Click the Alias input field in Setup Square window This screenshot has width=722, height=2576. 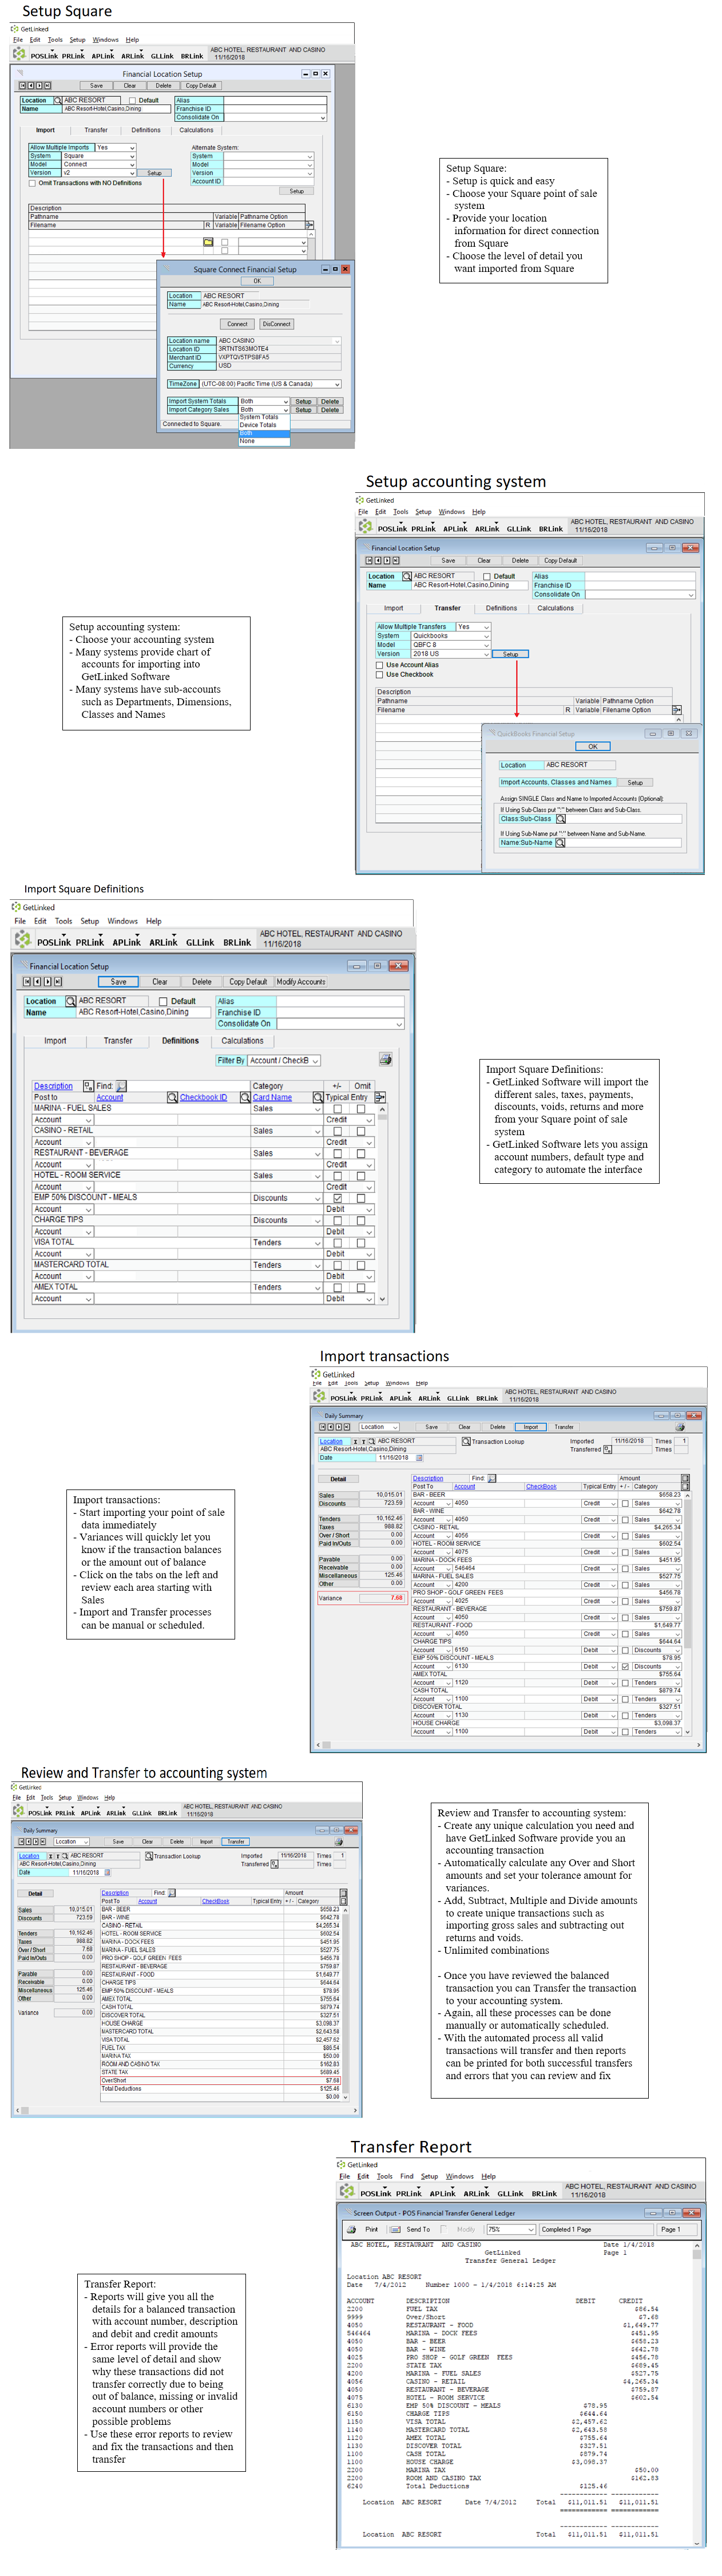[x=275, y=101]
